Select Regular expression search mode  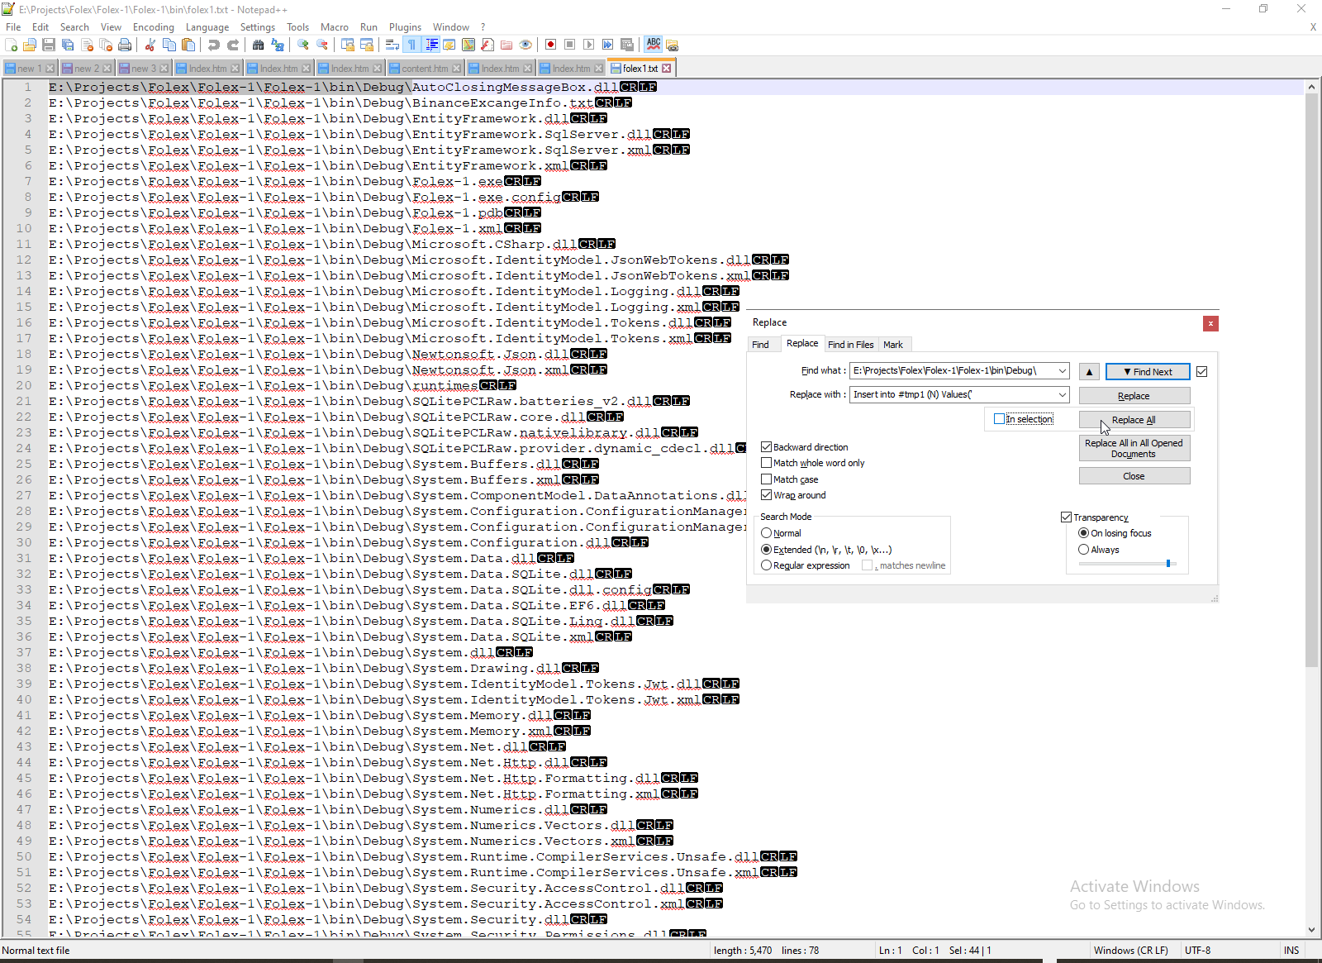(x=766, y=565)
